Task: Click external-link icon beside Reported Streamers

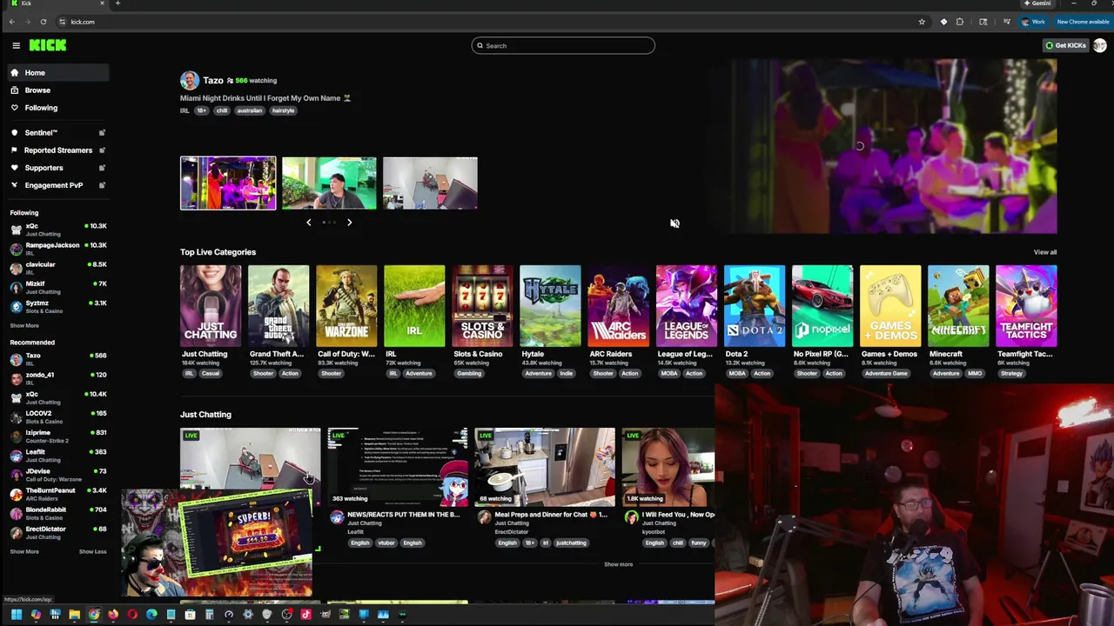Action: tap(102, 150)
